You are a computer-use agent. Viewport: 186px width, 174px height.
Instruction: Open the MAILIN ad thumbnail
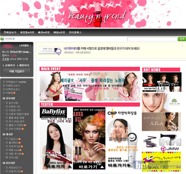(x=161, y=102)
